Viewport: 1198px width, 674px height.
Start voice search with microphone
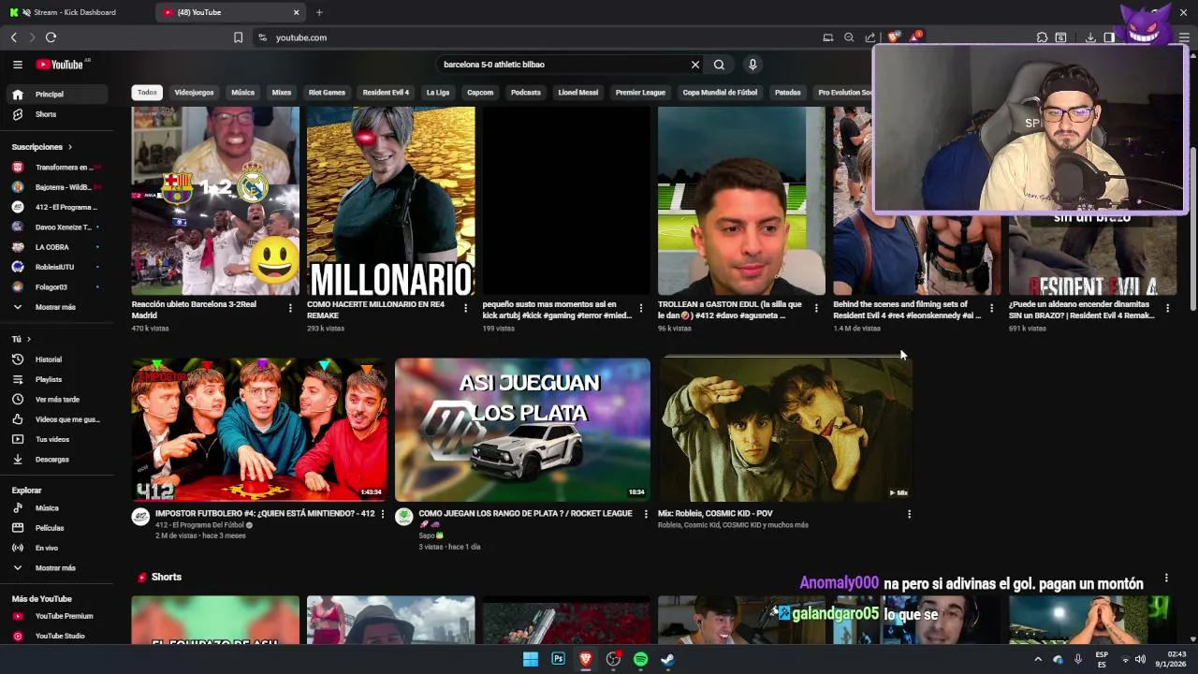752,65
